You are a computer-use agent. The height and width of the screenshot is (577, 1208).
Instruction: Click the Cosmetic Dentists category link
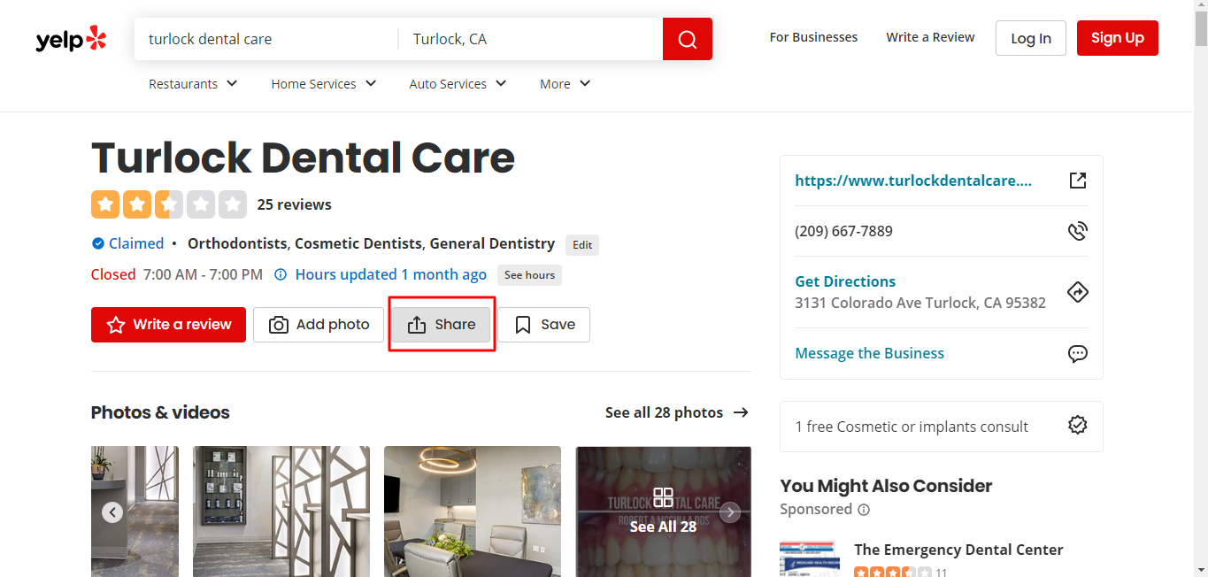(x=358, y=243)
